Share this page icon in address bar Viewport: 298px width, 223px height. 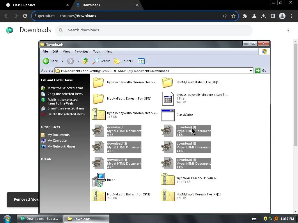pyautogui.click(x=224, y=16)
